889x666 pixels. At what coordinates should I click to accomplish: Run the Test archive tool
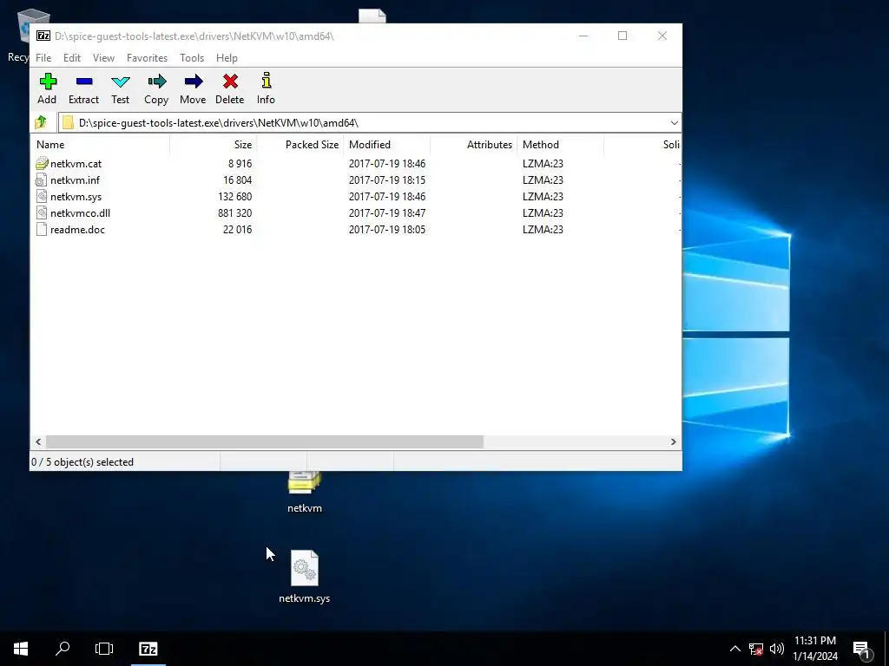point(120,82)
